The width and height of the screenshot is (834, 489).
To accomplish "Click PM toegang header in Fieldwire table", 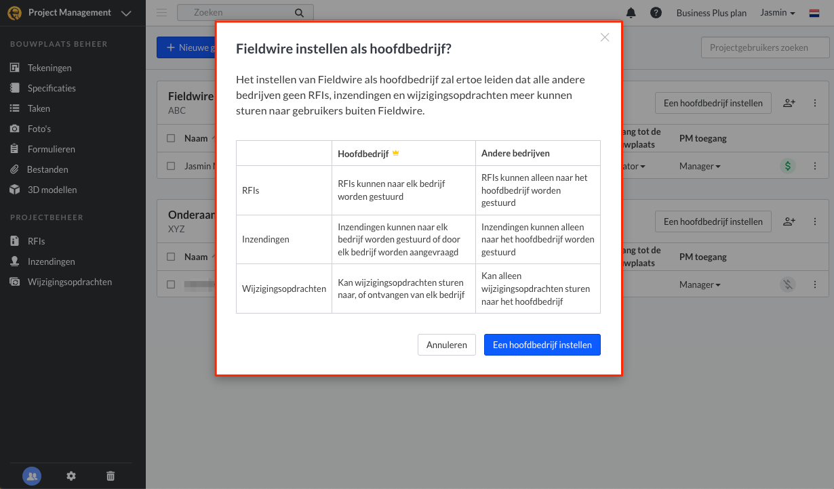I will pyautogui.click(x=702, y=138).
